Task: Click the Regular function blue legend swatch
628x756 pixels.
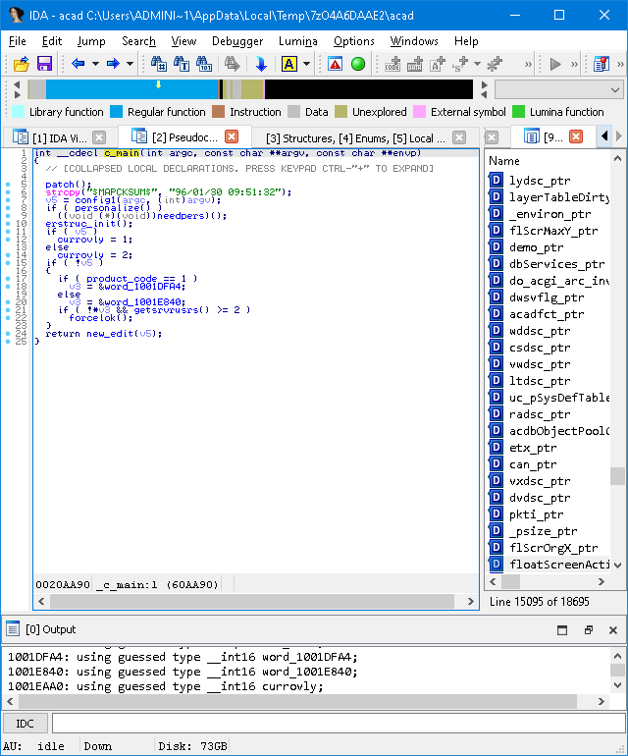Action: click(116, 112)
